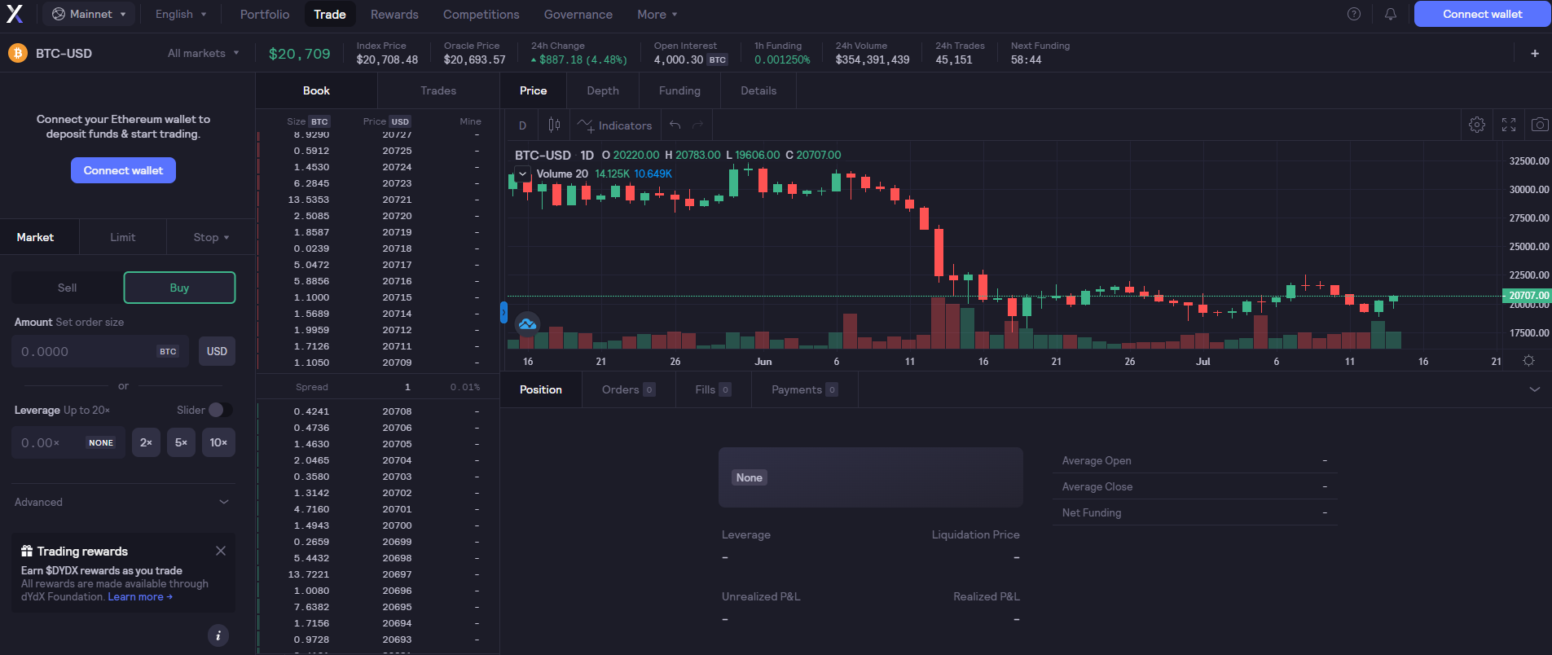This screenshot has width=1552, height=655.
Task: Go to the Portfolio page
Action: coord(265,14)
